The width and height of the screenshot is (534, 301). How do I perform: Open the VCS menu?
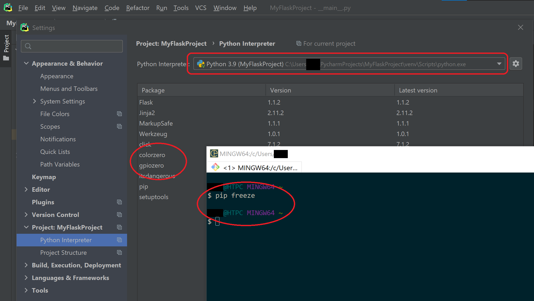(200, 8)
